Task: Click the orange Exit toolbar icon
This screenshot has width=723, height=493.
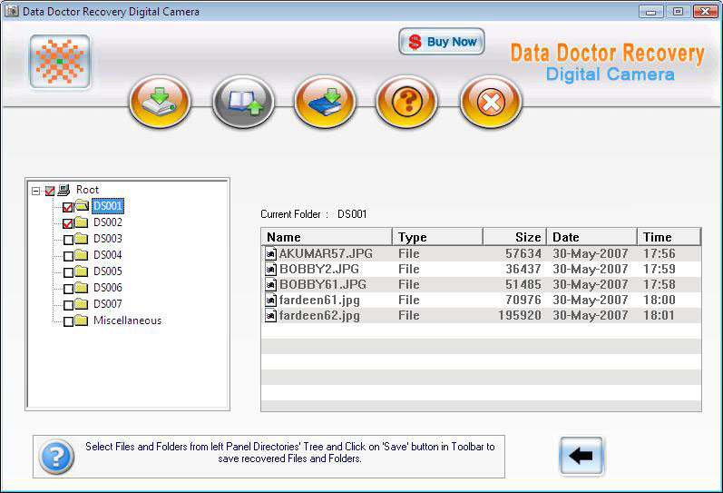Action: click(x=491, y=101)
